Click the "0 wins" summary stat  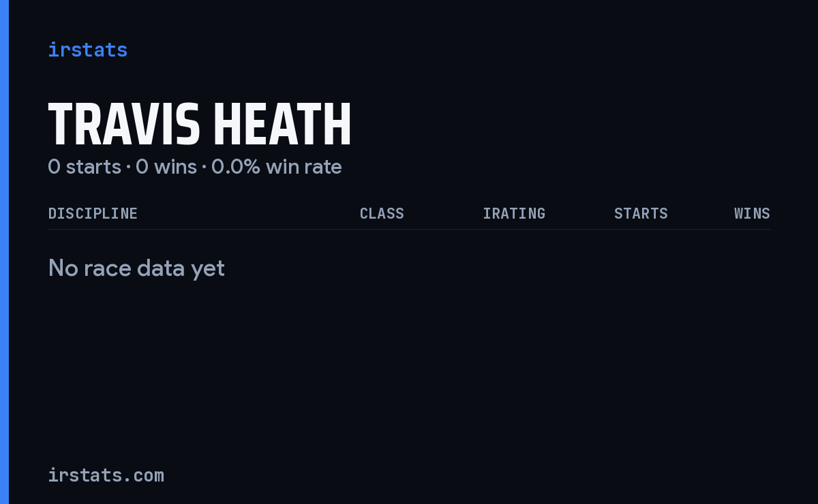click(x=166, y=167)
